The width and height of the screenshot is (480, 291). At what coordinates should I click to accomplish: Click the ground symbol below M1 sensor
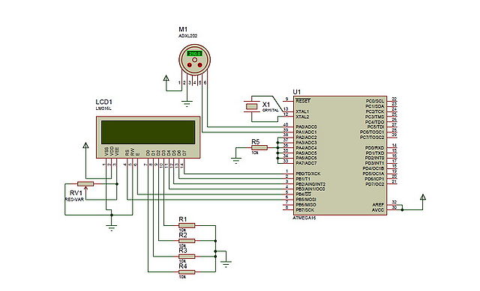point(187,104)
